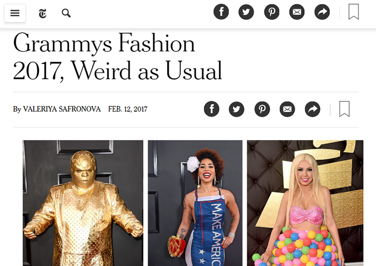Share on Twitter from the top bar
The height and width of the screenshot is (266, 376).
point(246,12)
